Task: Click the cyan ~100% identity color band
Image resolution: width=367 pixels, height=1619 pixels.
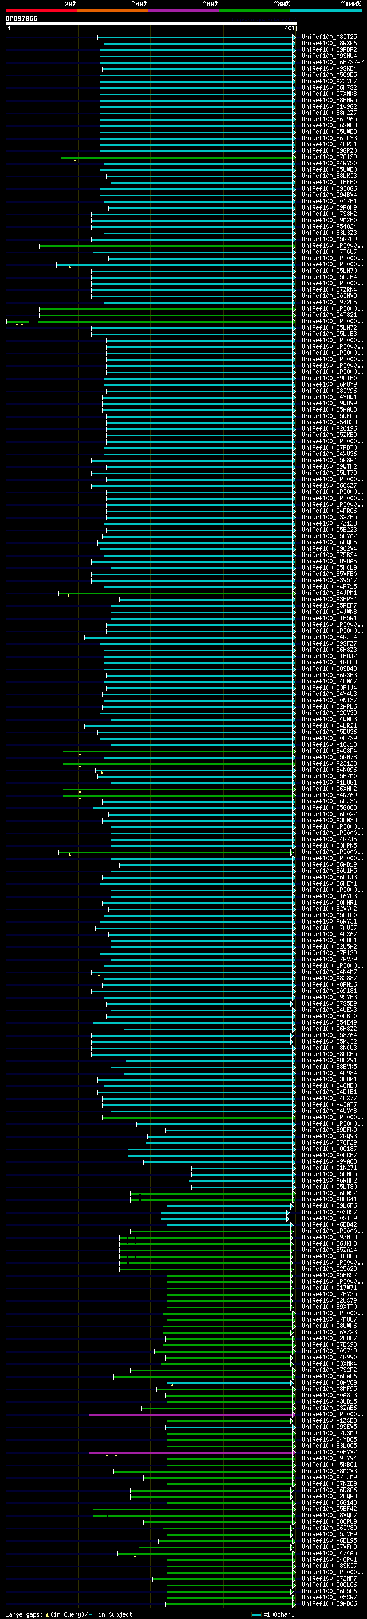Action: pyautogui.click(x=326, y=10)
